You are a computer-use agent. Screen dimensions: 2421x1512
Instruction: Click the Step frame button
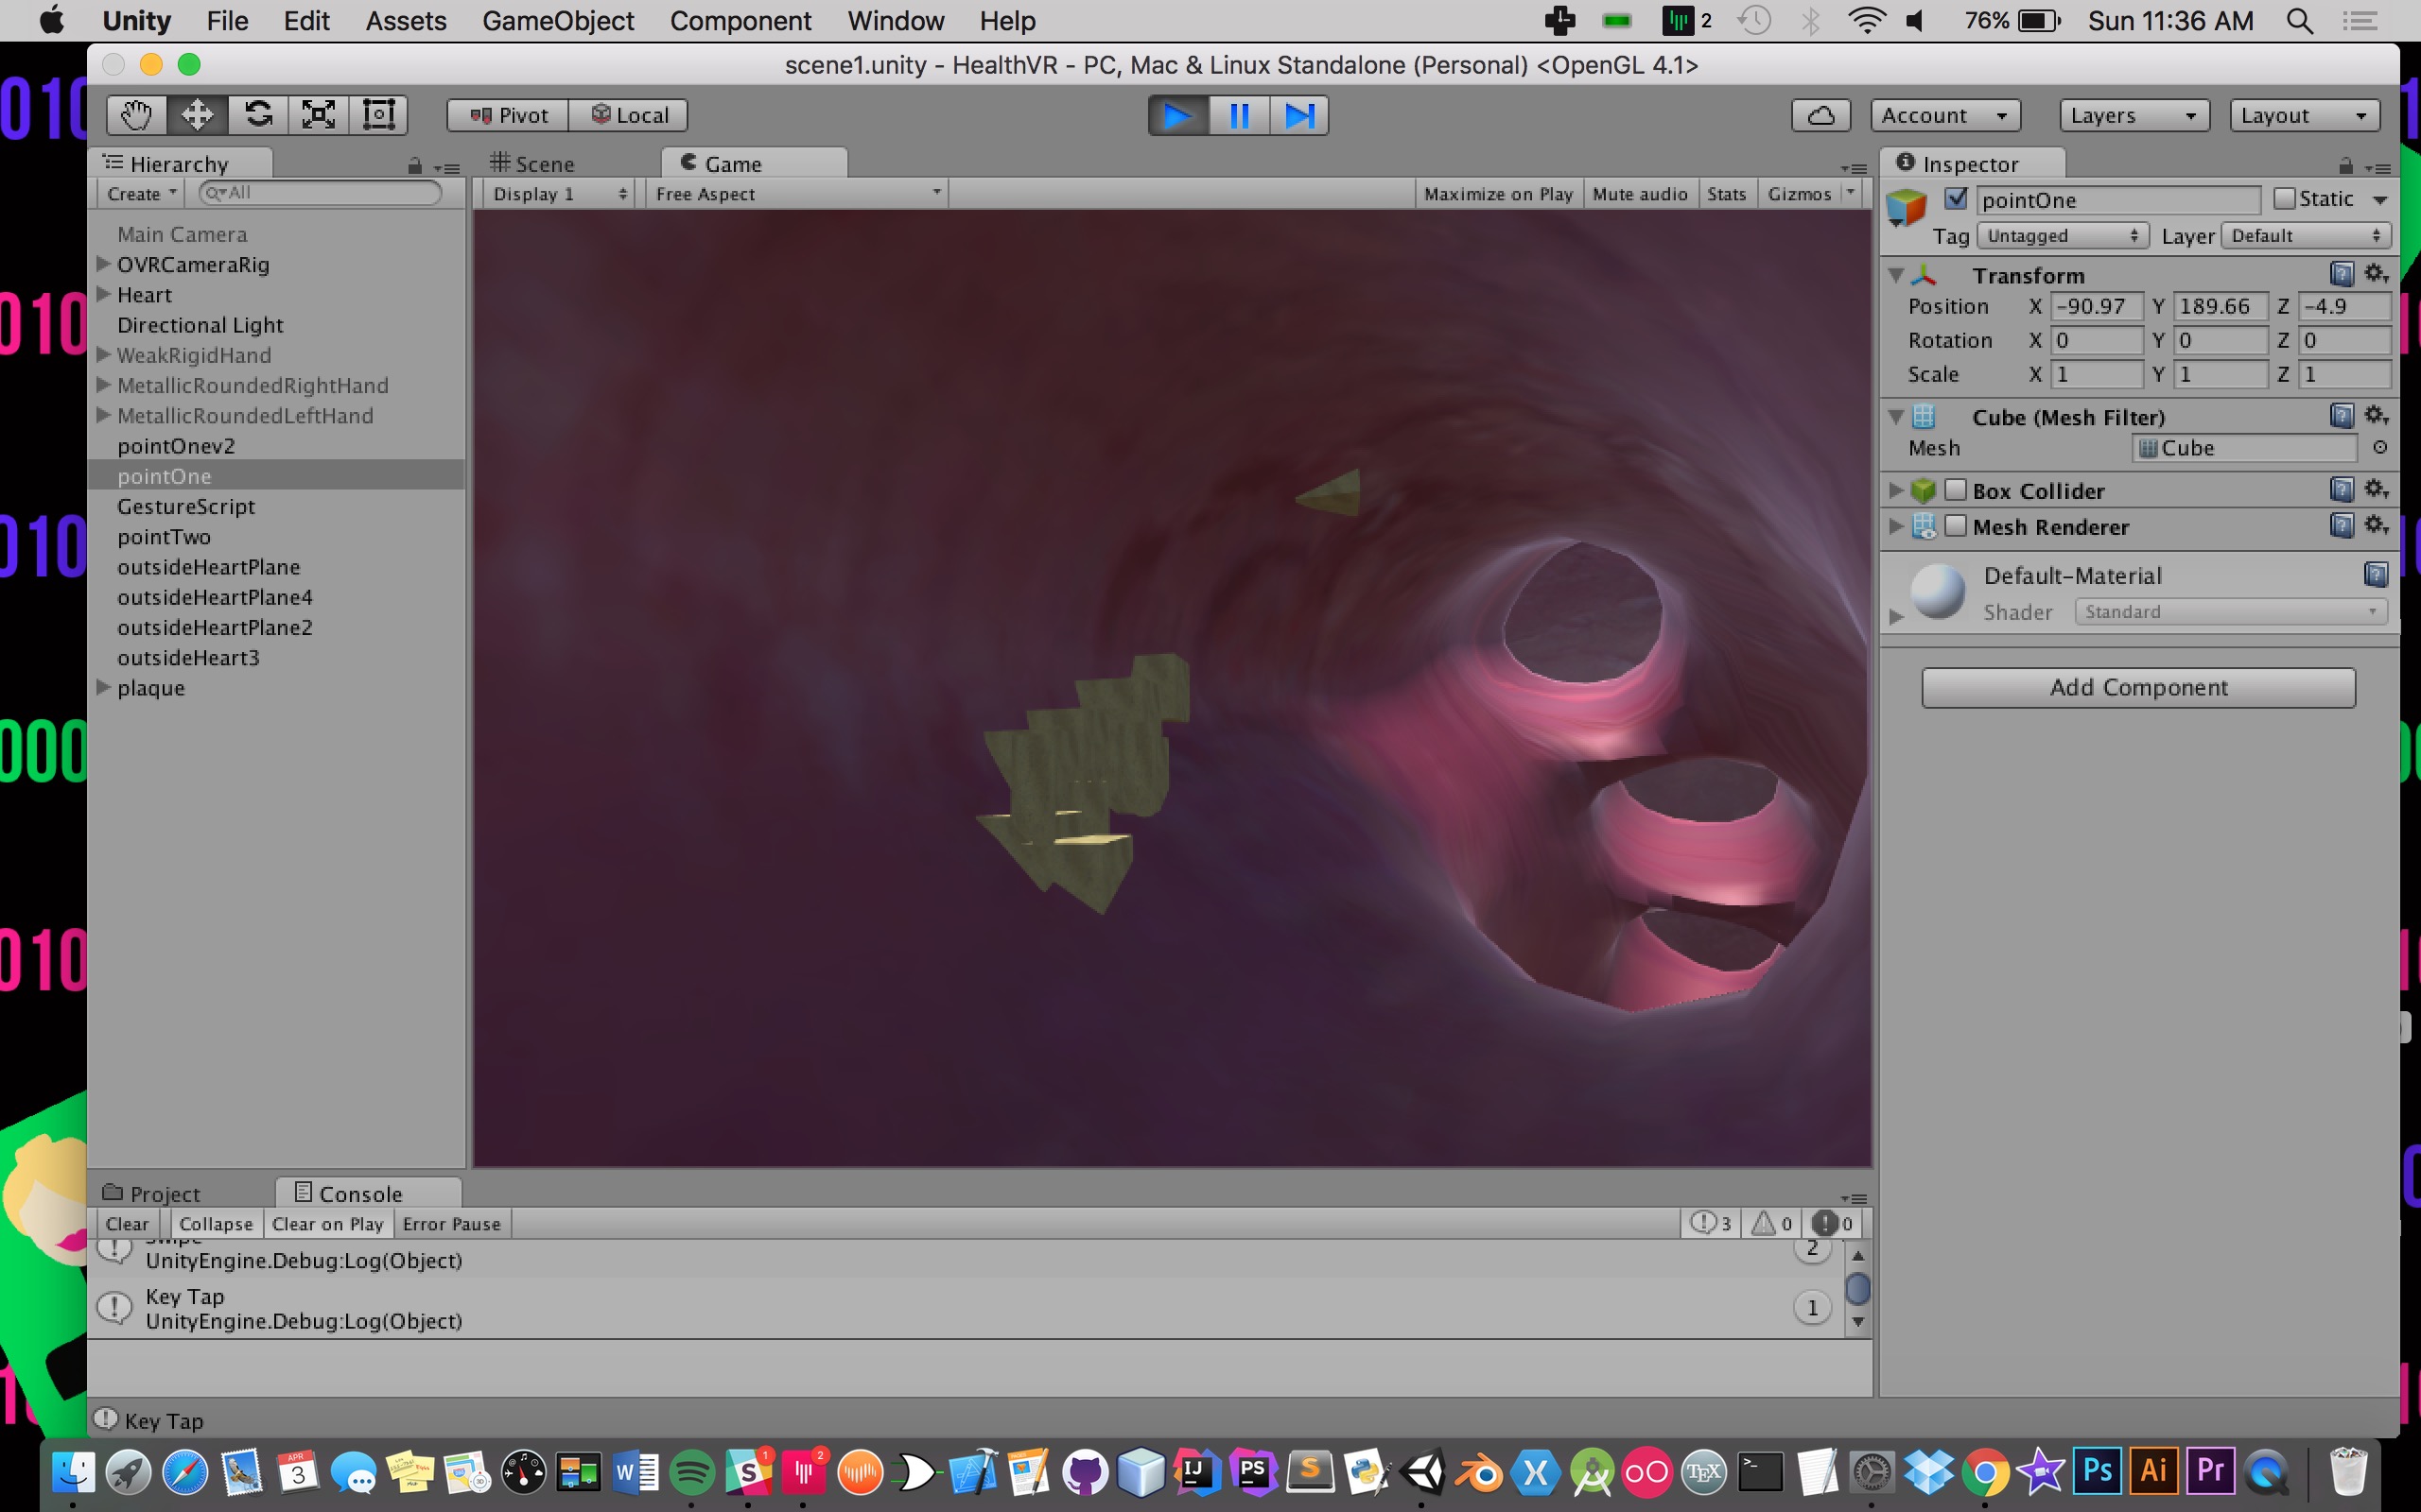click(x=1298, y=115)
